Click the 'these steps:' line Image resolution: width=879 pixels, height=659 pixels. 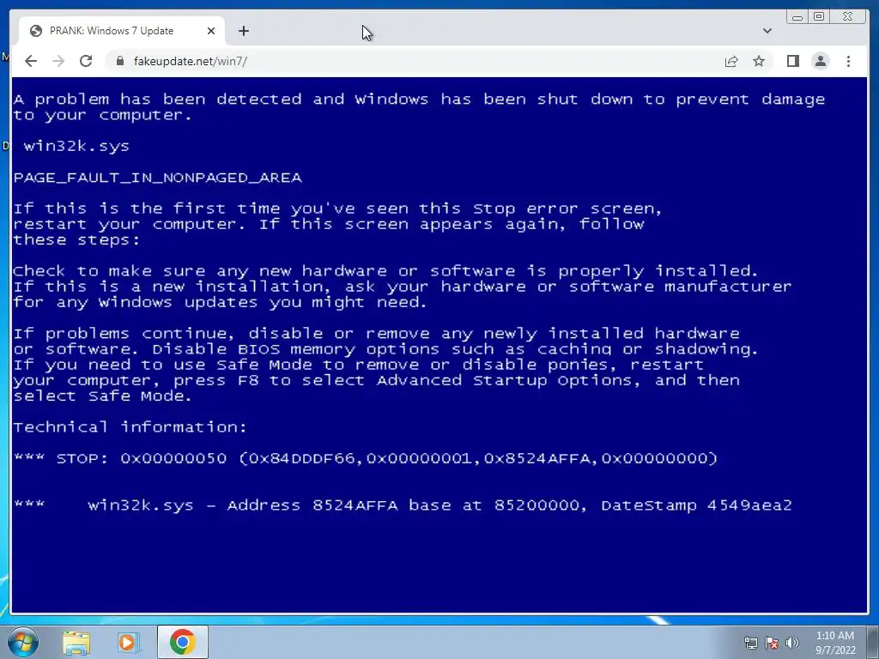(76, 240)
